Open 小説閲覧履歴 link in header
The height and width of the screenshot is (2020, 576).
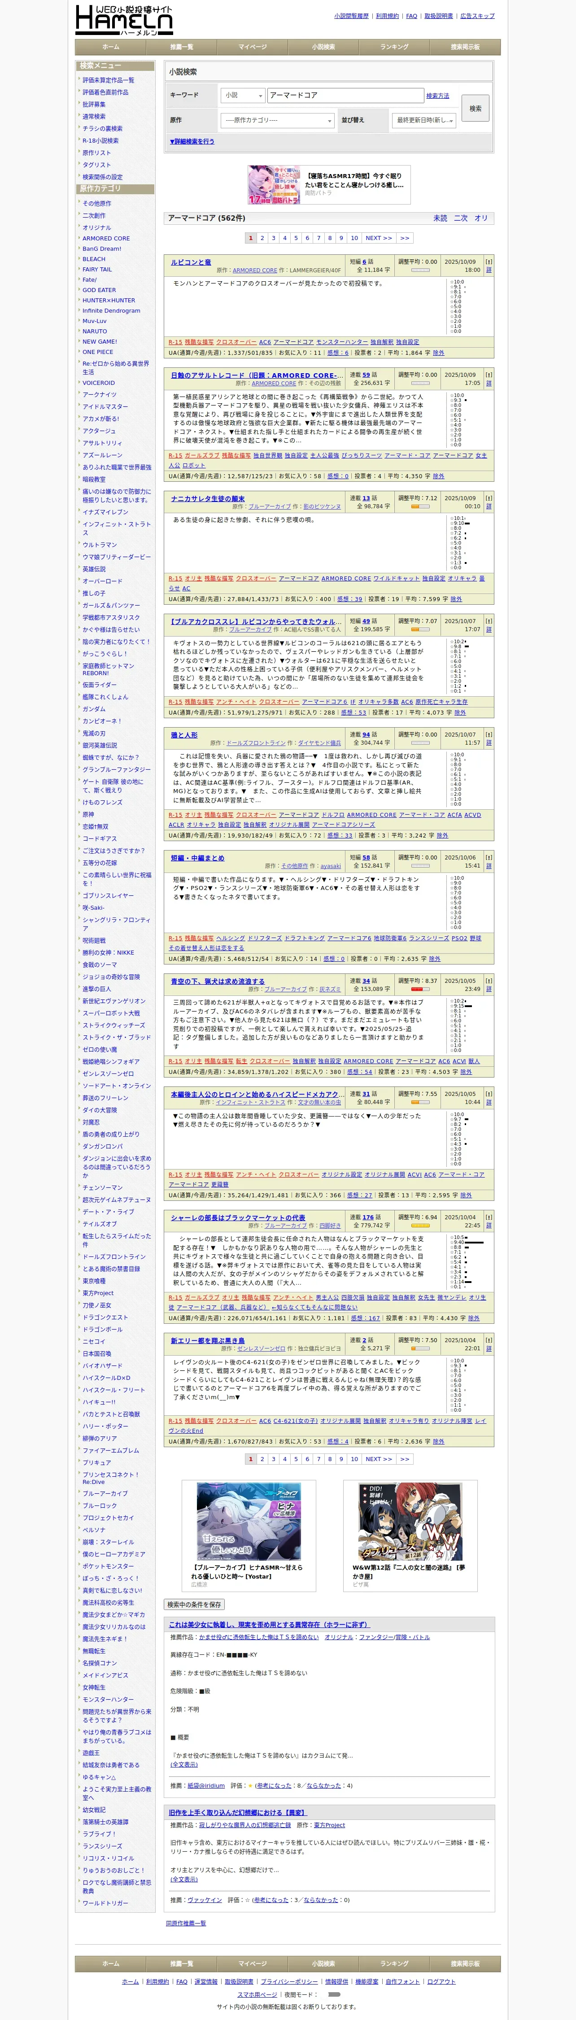click(351, 16)
